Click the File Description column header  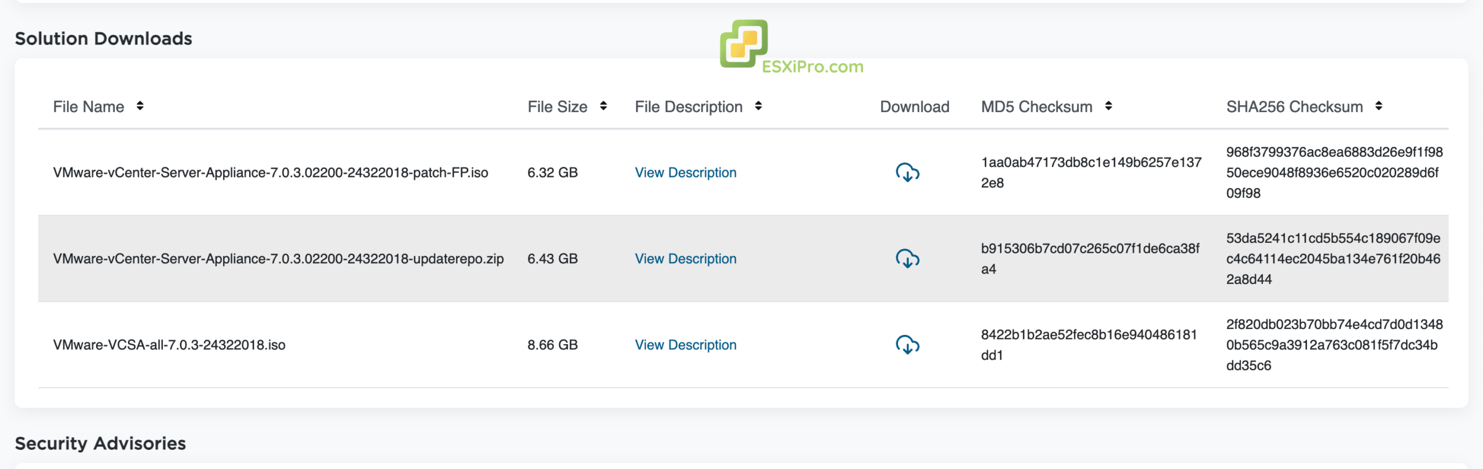point(688,107)
